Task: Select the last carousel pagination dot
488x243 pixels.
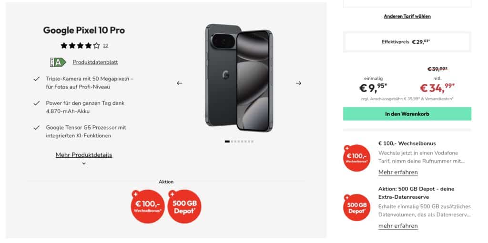Action: point(252,142)
